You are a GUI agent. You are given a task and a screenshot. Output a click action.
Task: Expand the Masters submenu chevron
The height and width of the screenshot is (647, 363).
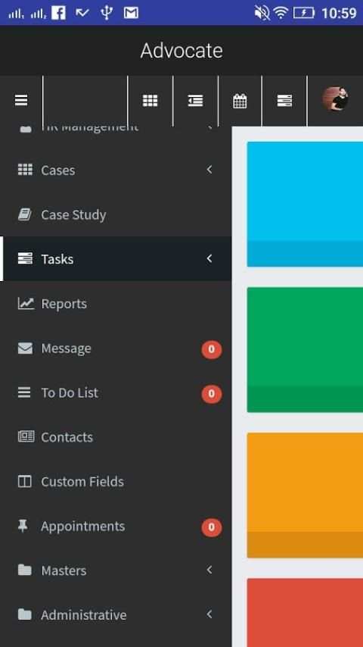pyautogui.click(x=209, y=570)
